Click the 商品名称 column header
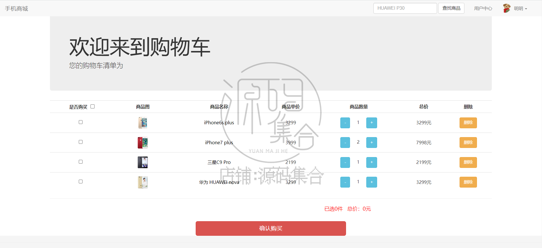542x248 pixels. [x=219, y=107]
